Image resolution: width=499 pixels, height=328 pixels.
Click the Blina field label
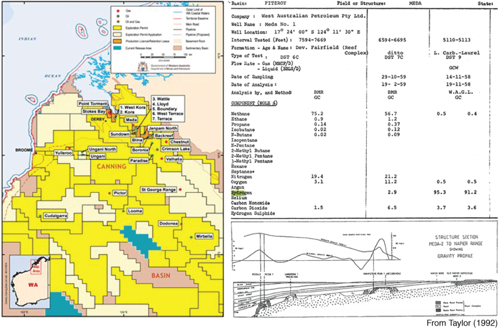[x=136, y=140]
